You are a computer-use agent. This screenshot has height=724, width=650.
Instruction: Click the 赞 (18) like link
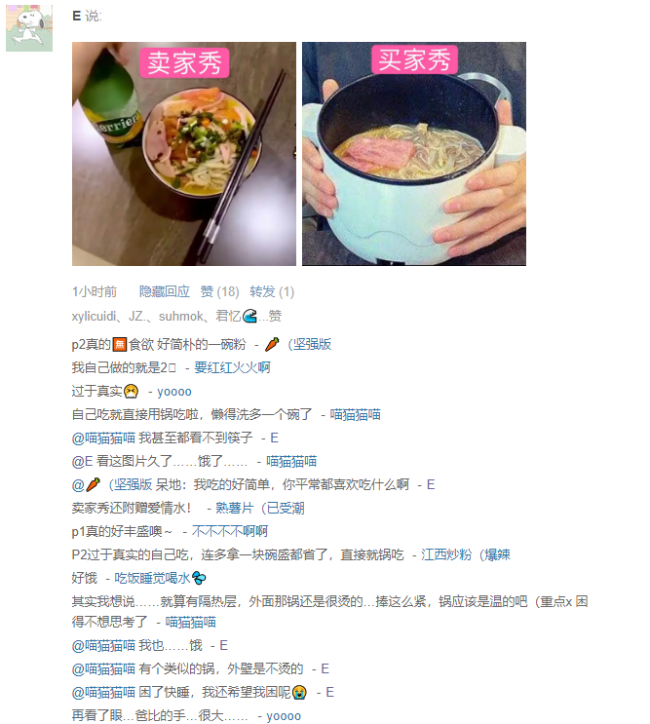click(219, 291)
